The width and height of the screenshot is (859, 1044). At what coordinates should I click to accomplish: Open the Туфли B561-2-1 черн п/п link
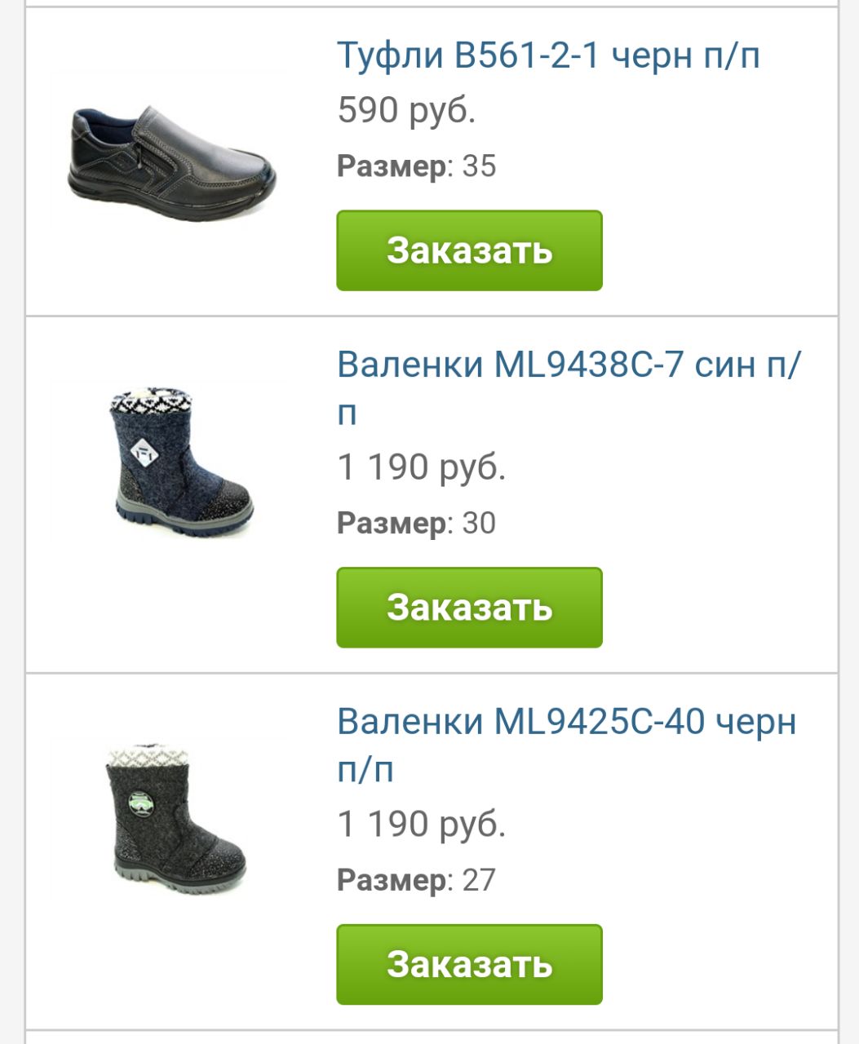(548, 55)
